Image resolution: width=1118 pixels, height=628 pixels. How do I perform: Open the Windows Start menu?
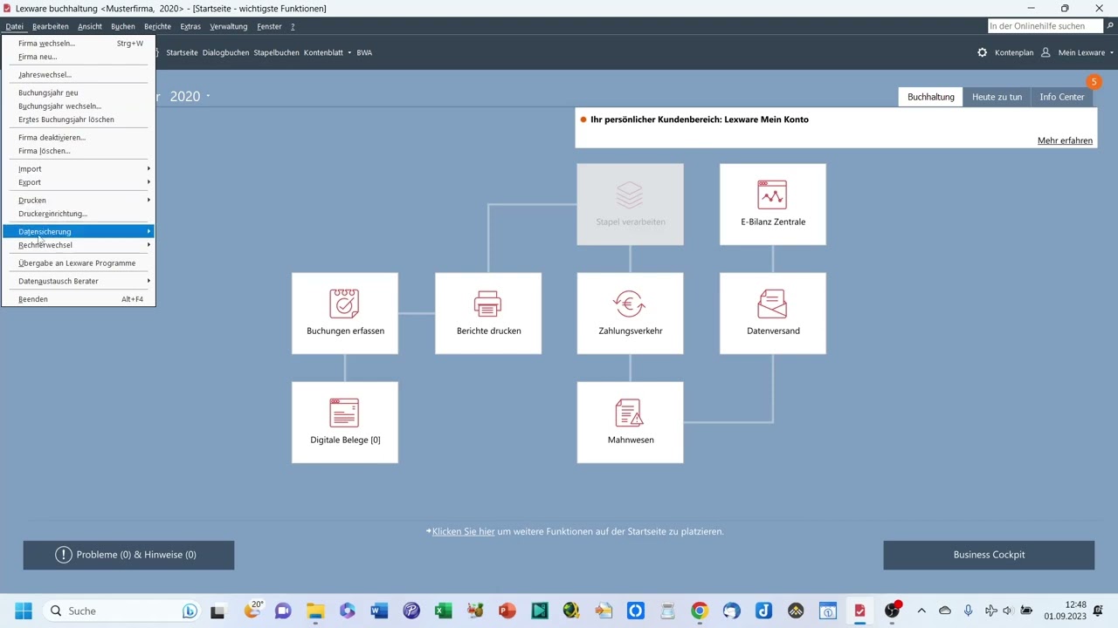(x=24, y=611)
